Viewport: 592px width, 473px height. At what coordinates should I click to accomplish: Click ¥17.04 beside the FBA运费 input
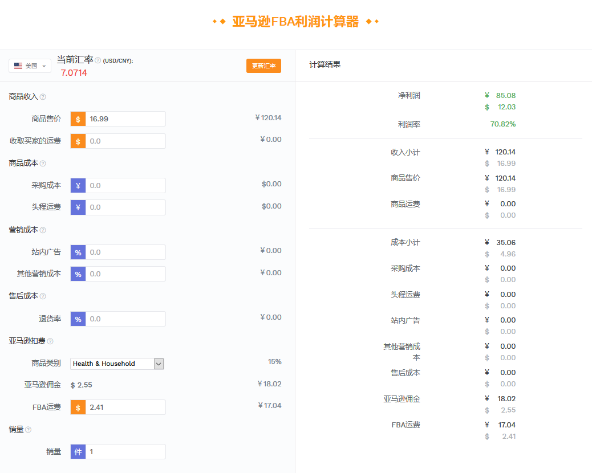[270, 406]
